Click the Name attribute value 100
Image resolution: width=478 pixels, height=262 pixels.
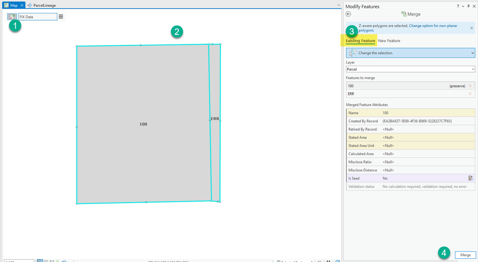[385, 113]
